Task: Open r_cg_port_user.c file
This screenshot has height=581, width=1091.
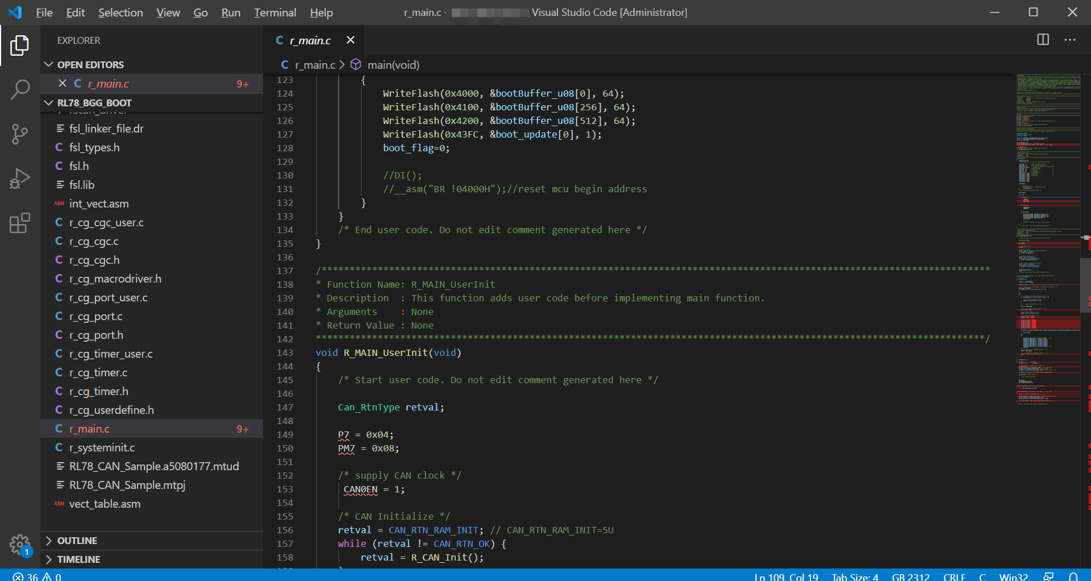Action: (x=152, y=297)
